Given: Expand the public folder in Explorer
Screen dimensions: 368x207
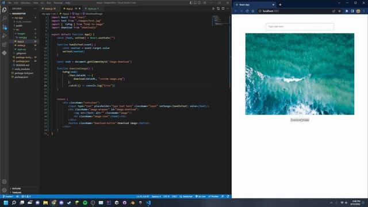Looking at the screenshot, I should (19, 25).
